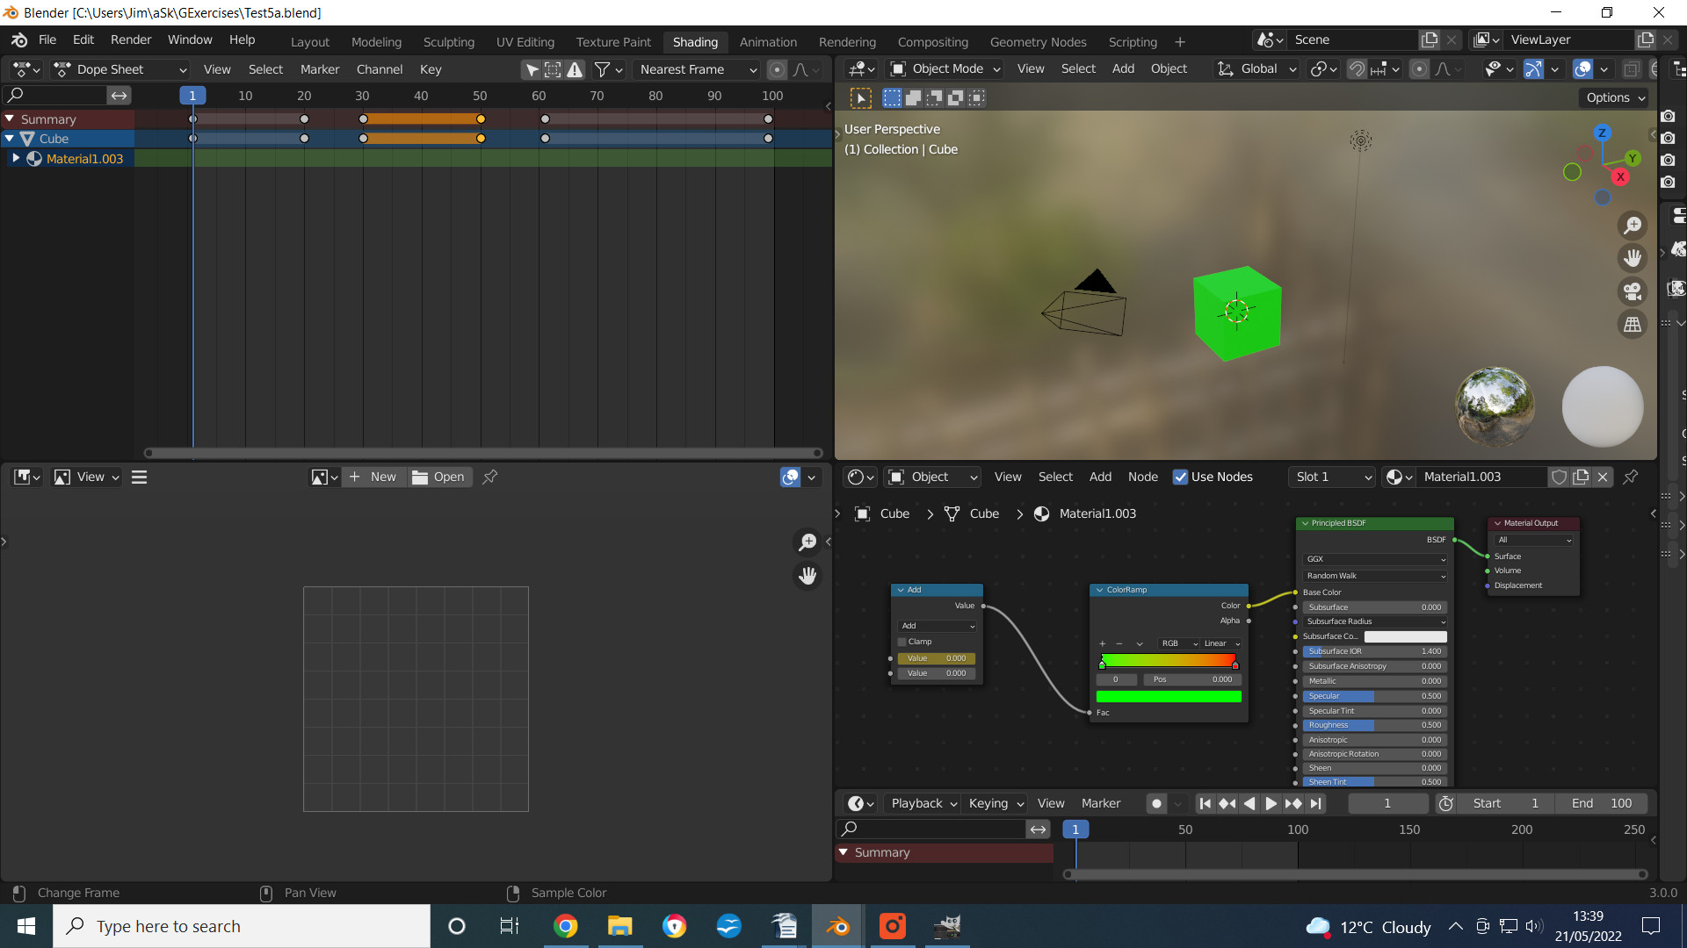The image size is (1687, 948).
Task: Collapse the Summary row in Dope Sheet
Action: click(10, 118)
